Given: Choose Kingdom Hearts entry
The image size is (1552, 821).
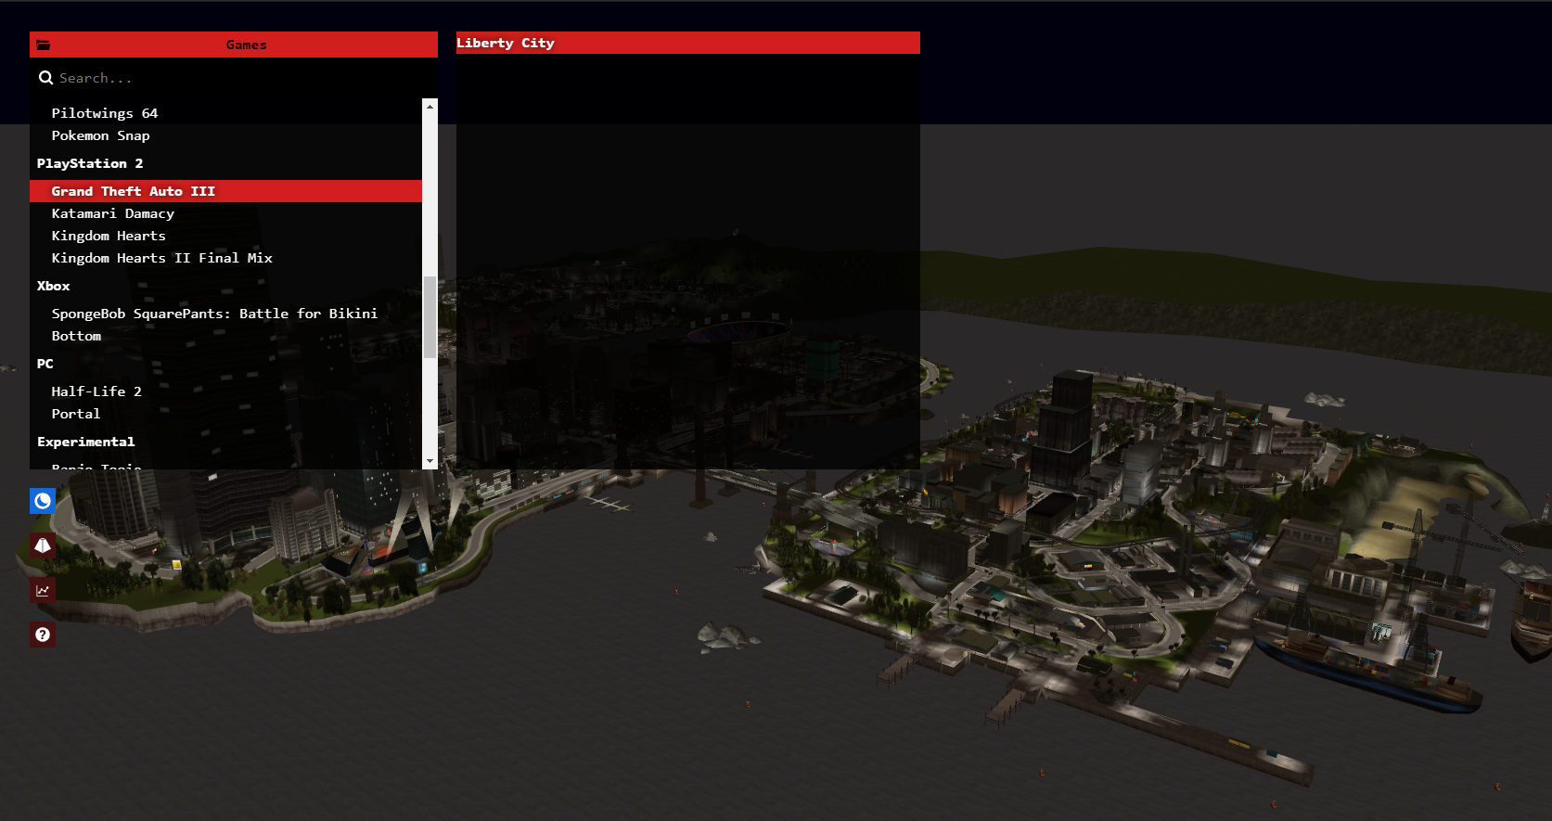Looking at the screenshot, I should pos(225,236).
